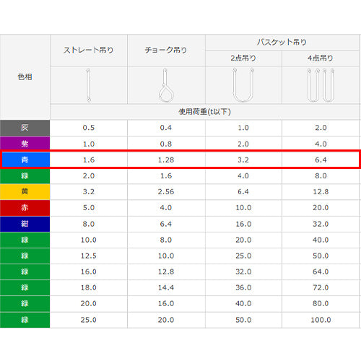
Task: Click the 4-point basket sling icon
Action: click(x=321, y=85)
